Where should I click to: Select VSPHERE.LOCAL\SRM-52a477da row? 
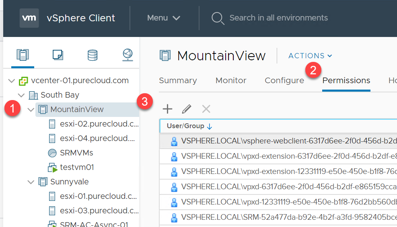click(x=278, y=217)
